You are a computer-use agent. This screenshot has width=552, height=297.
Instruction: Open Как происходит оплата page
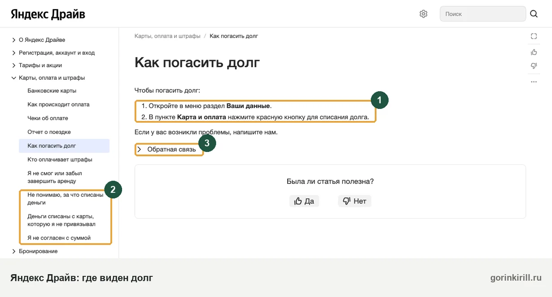pos(58,104)
